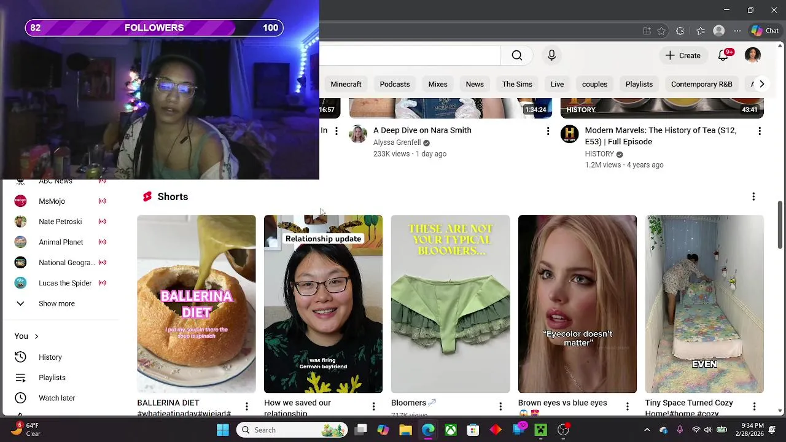The height and width of the screenshot is (442, 786).
Task: Open the Edge Favorites list icon
Action: coord(701,31)
